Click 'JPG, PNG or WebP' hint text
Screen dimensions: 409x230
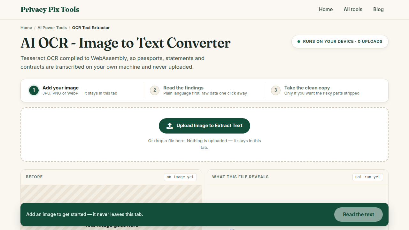[80, 93]
